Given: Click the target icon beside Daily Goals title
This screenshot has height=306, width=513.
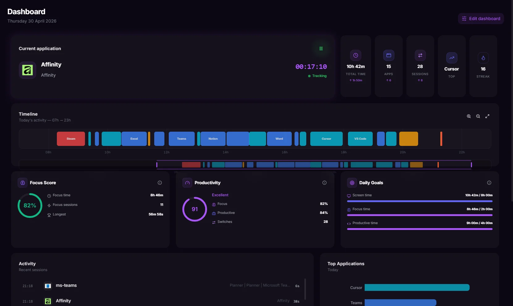Looking at the screenshot, I should [352, 183].
